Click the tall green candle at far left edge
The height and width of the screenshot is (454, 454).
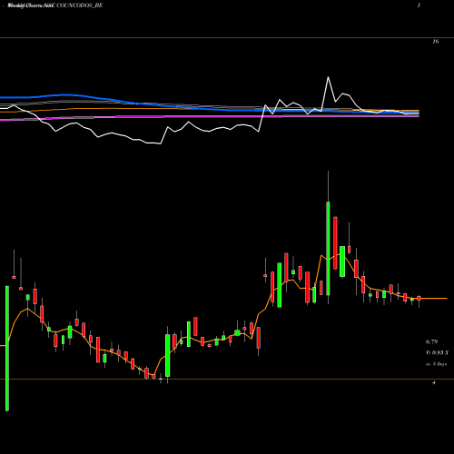[7, 348]
